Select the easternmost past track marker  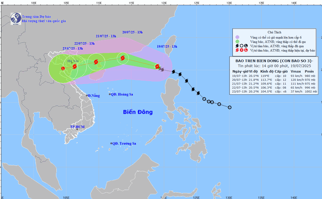229,107
